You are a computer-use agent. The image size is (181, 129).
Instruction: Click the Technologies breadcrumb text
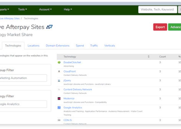[31, 18]
